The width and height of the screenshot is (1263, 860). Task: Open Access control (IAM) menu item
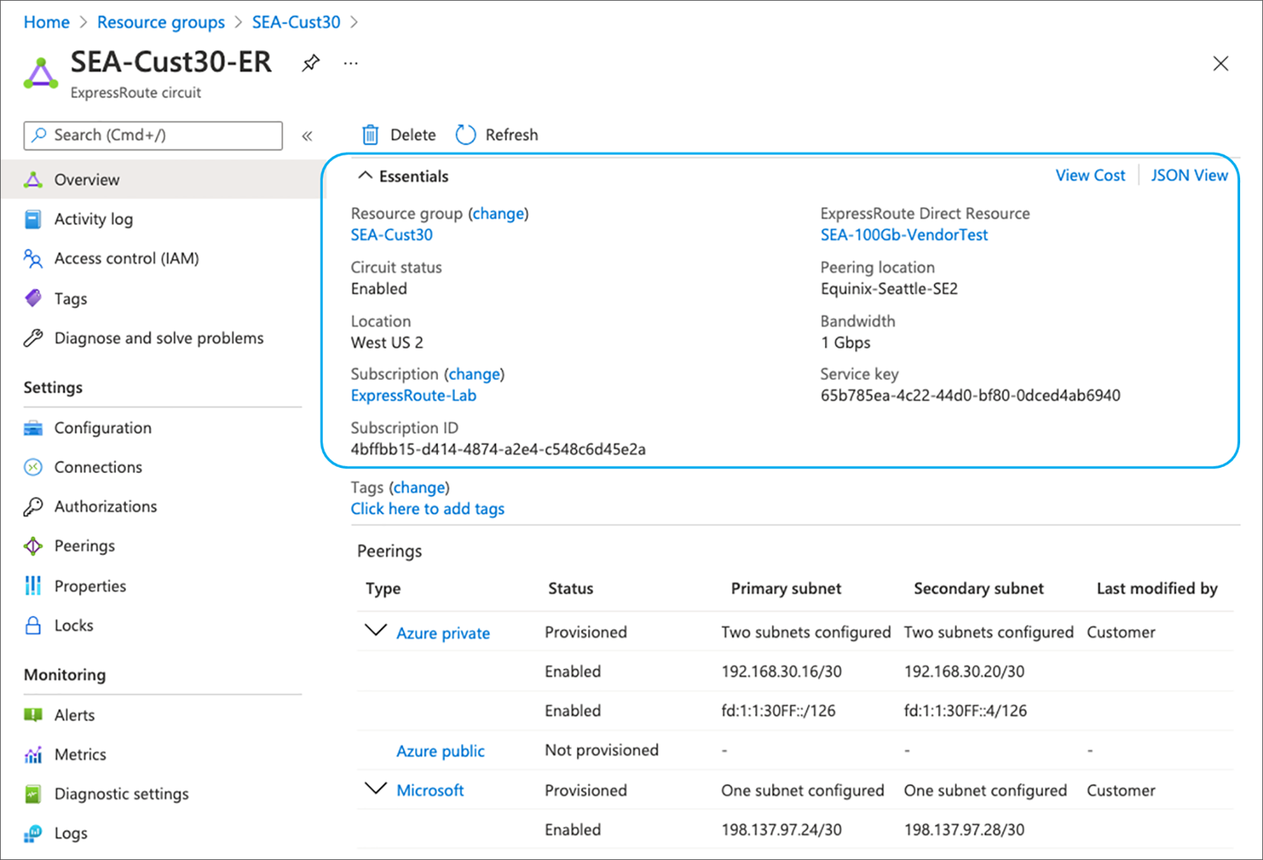tap(127, 258)
